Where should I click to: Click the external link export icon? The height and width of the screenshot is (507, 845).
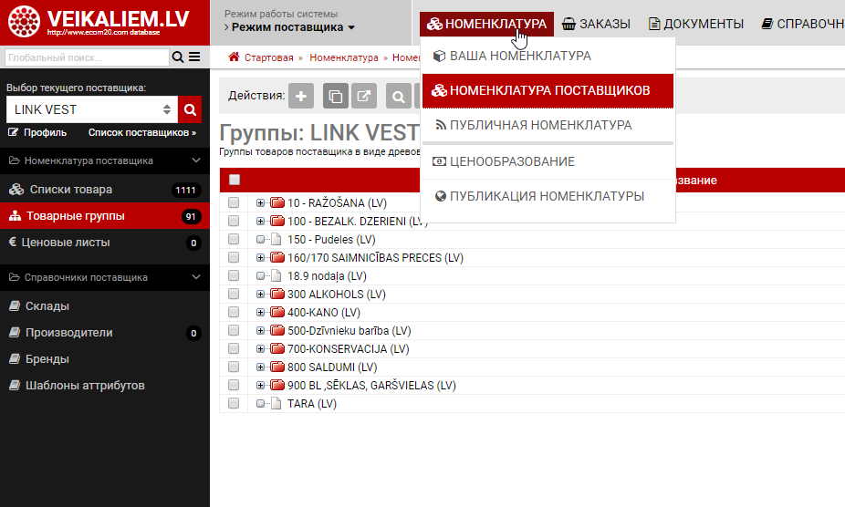click(364, 96)
